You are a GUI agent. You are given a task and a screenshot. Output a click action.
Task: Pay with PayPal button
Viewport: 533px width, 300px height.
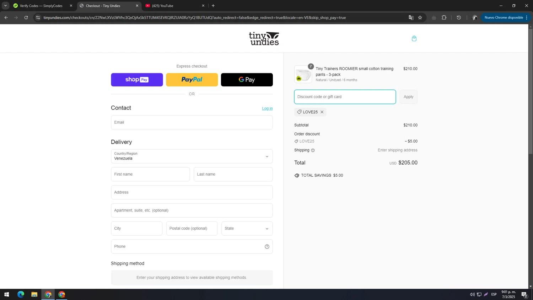point(192,80)
